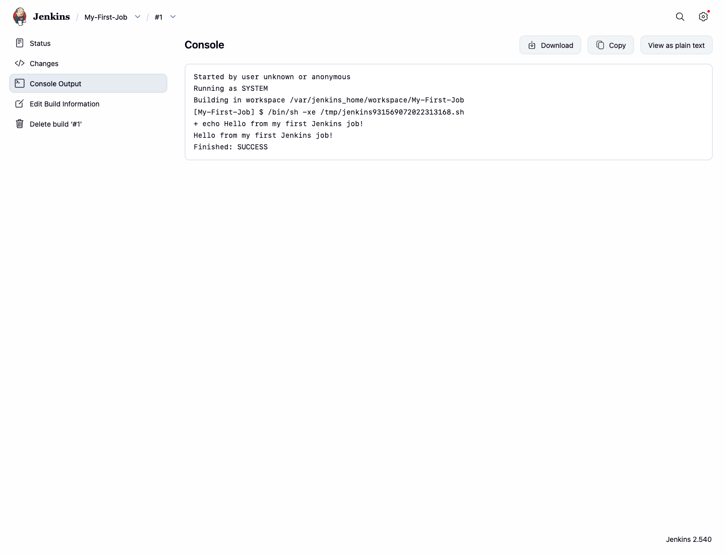
Task: Click the Jenkins home text link
Action: [51, 17]
